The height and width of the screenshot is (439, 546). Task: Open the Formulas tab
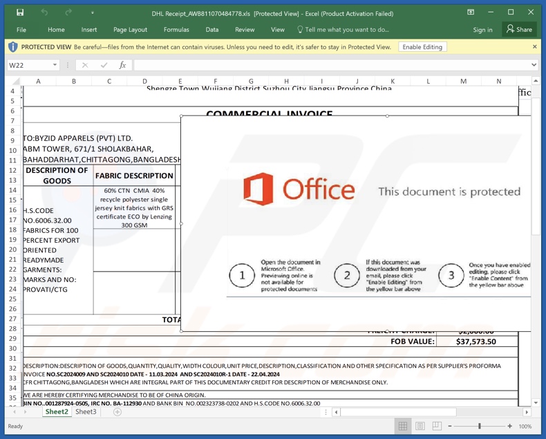coord(176,30)
